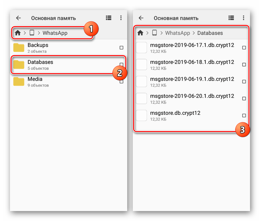Switch list view in left WhatsApp panel

click(x=108, y=18)
